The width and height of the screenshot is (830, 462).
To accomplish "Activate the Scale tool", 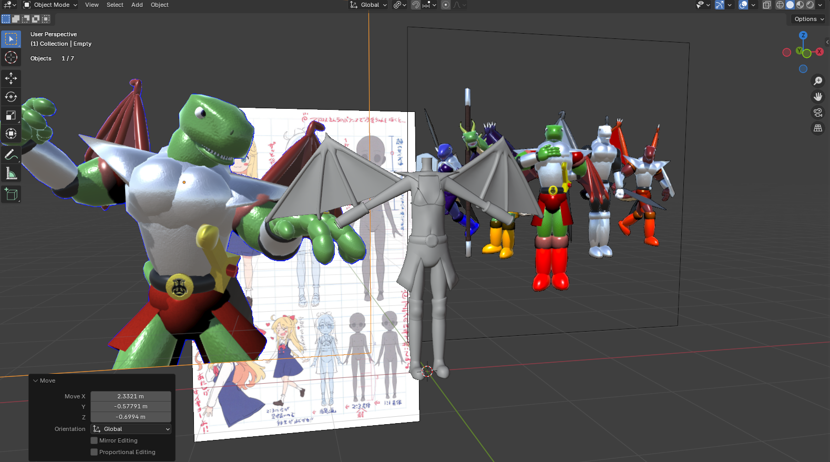I will pos(11,115).
